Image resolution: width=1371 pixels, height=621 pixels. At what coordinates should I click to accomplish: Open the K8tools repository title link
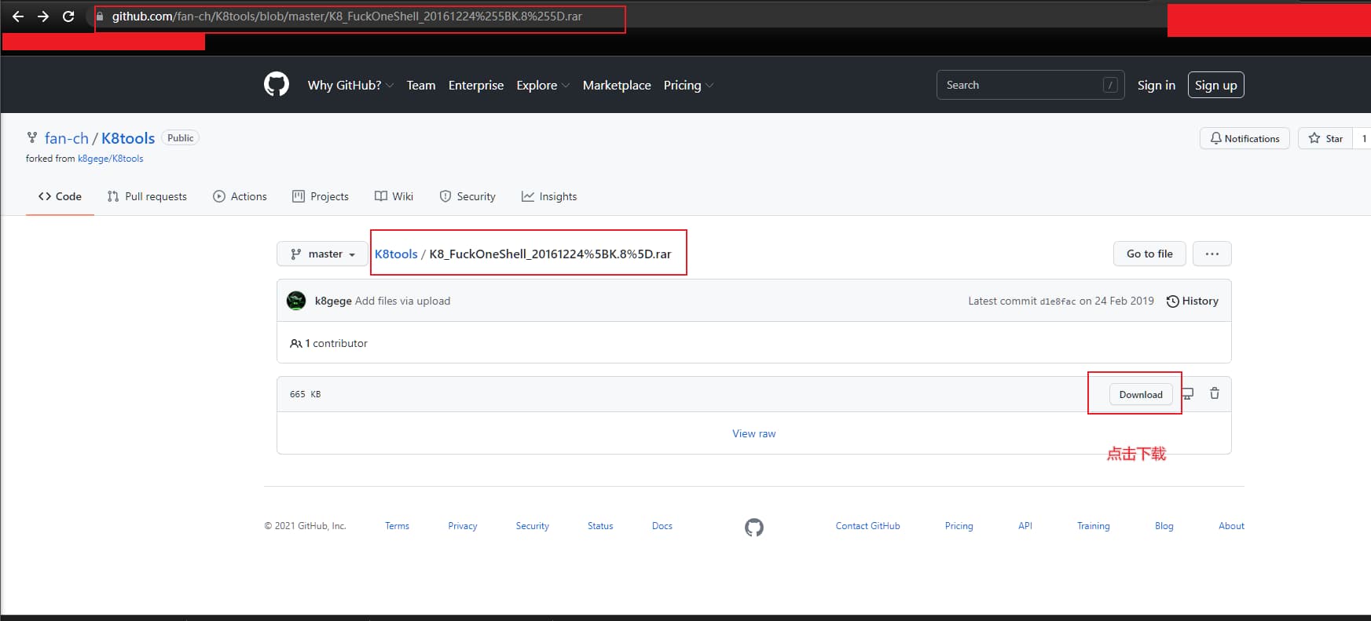pyautogui.click(x=128, y=138)
